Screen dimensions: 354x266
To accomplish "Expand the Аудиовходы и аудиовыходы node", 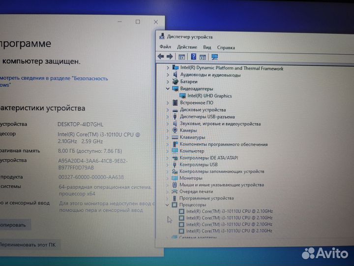I will click(168, 75).
